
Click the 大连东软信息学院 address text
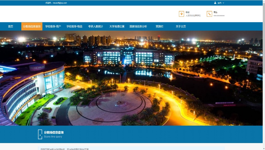(x=193, y=16)
